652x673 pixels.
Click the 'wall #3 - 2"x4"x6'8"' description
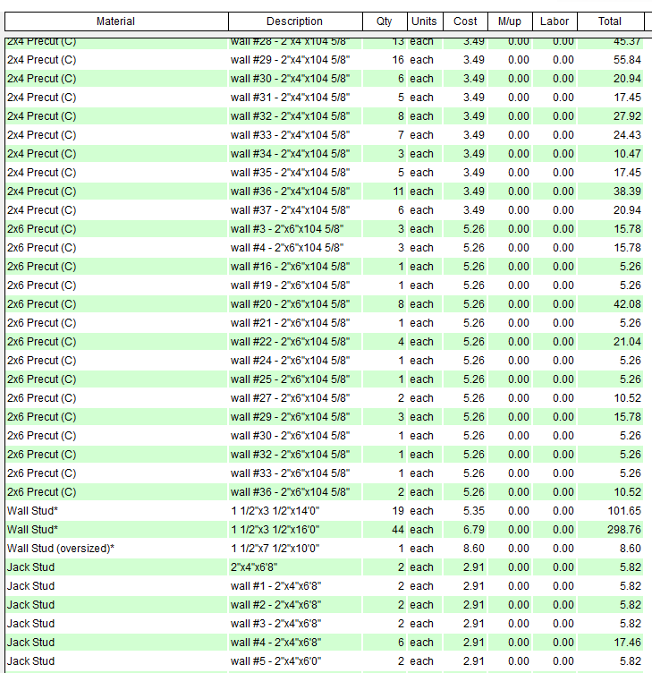click(x=295, y=624)
